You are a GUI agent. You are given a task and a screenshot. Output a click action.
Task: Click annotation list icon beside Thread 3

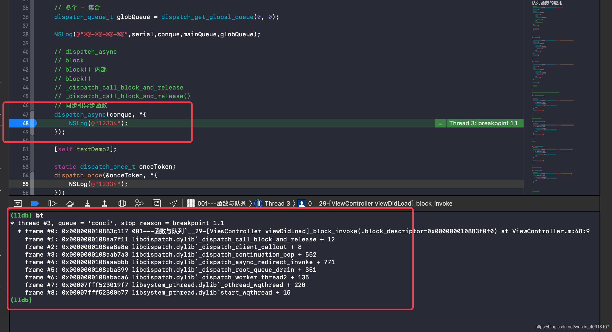pyautogui.click(x=440, y=123)
